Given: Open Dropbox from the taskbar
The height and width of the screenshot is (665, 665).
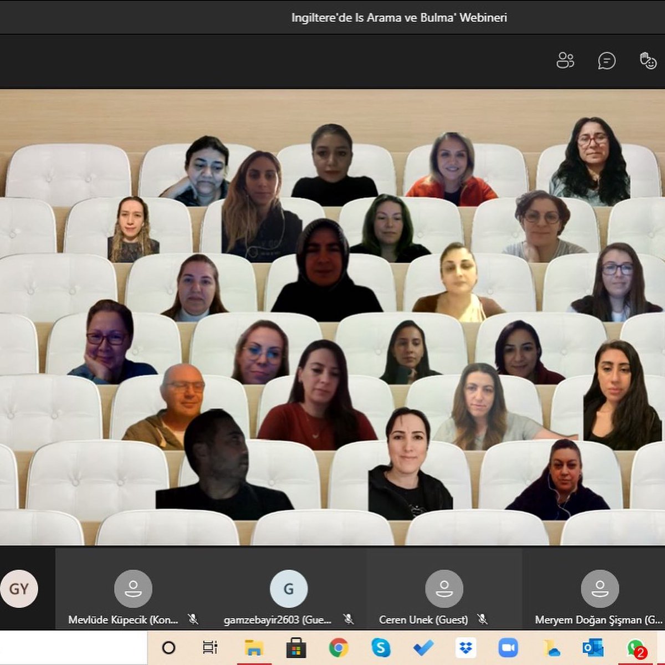Looking at the screenshot, I should pyautogui.click(x=464, y=647).
